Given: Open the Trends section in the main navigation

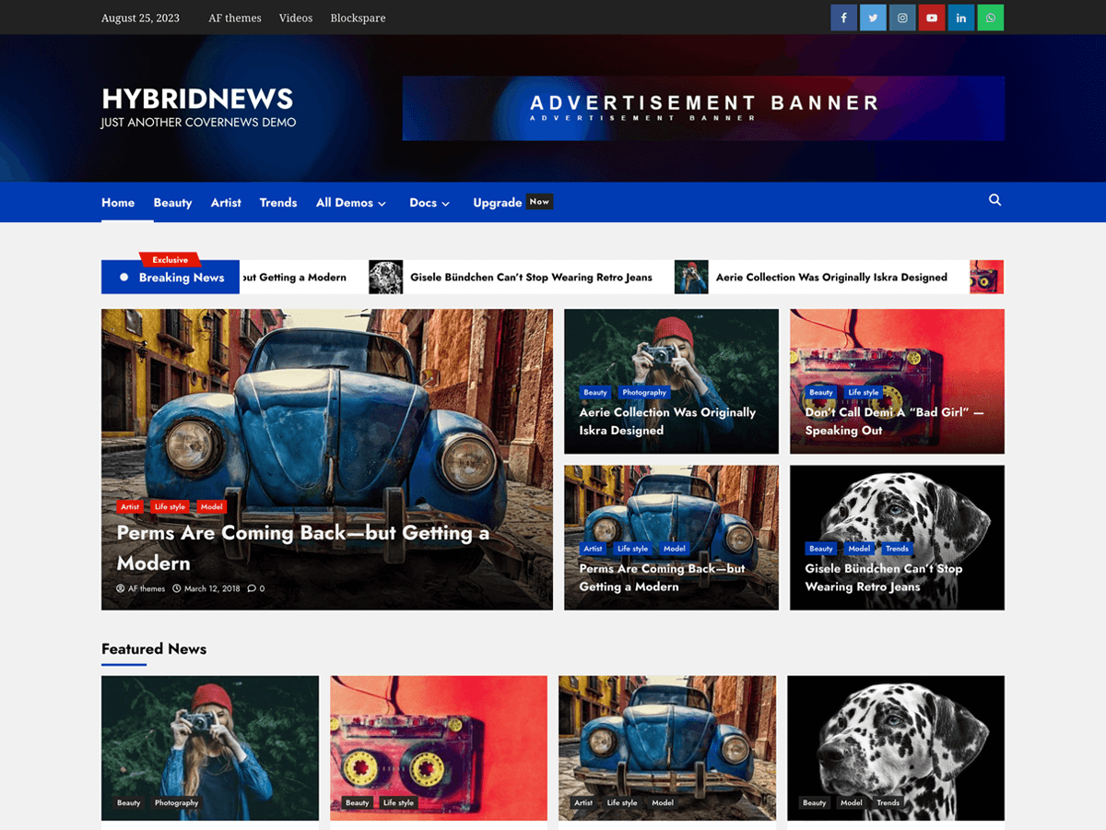Looking at the screenshot, I should click(278, 202).
